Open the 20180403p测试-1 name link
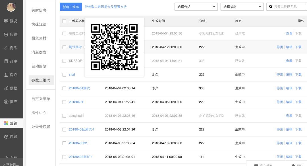The image size is (307, 166). tap(82, 129)
